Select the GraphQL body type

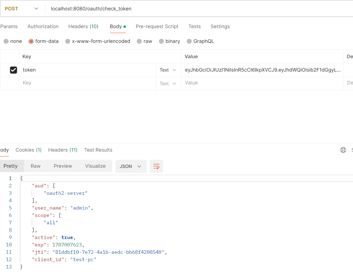coord(200,41)
